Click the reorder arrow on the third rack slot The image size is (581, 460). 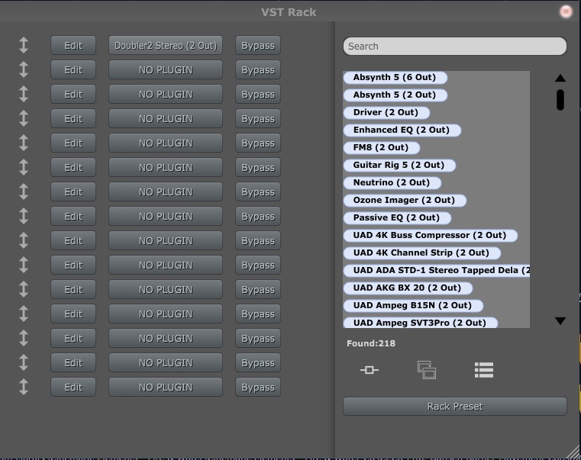point(24,94)
